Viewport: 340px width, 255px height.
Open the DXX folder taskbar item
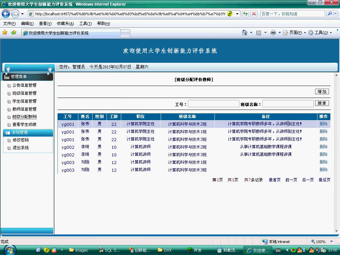[x=165, y=250]
